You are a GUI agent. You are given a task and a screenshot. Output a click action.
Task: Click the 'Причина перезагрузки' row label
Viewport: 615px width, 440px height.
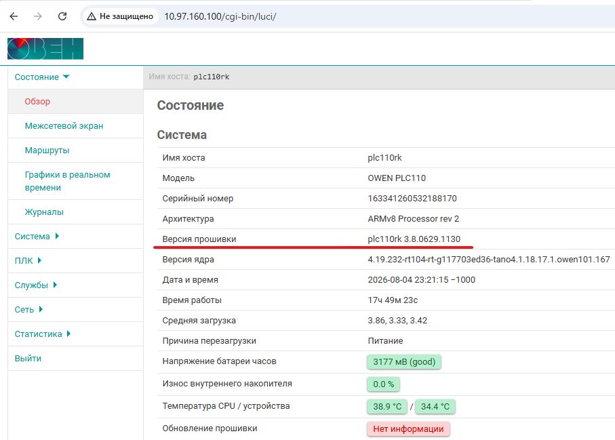(209, 341)
